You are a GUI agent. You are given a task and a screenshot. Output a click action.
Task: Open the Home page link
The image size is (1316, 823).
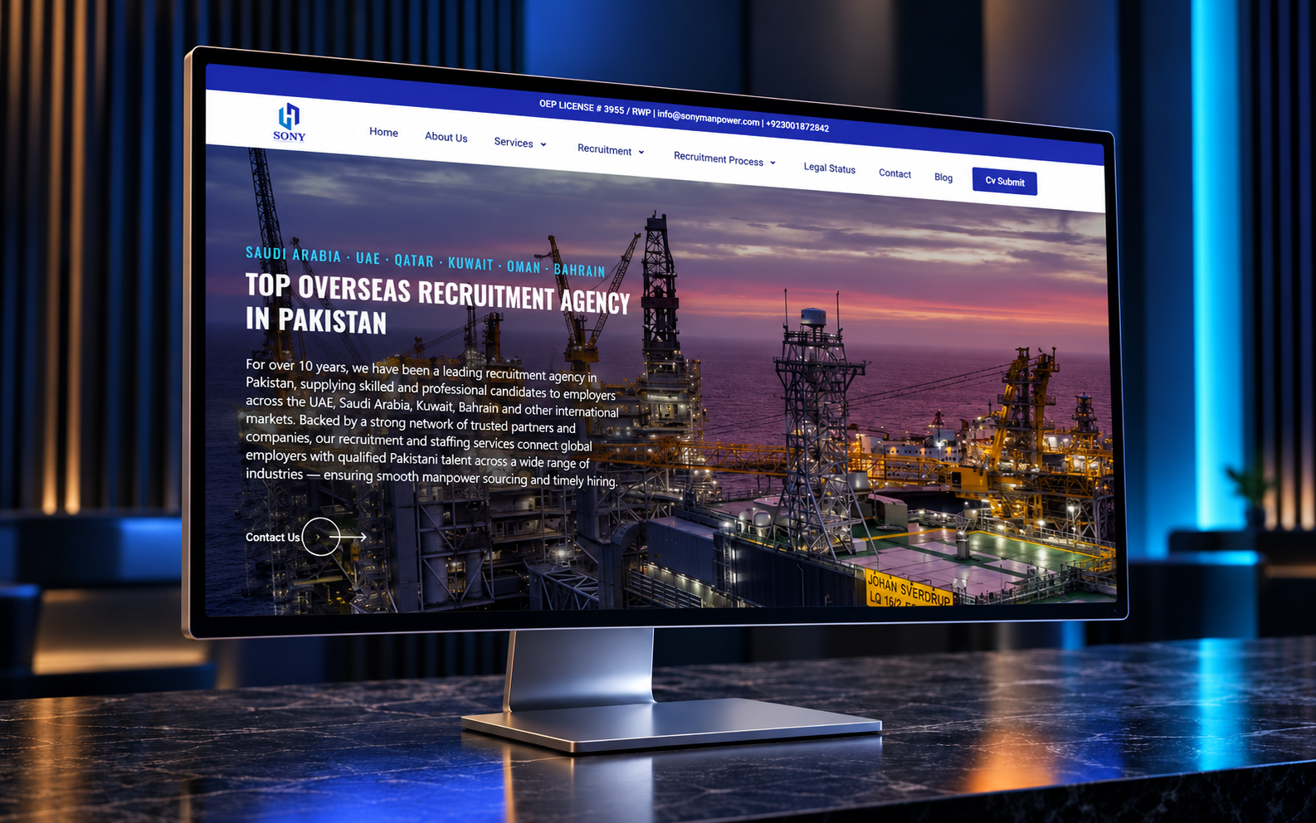click(x=383, y=132)
